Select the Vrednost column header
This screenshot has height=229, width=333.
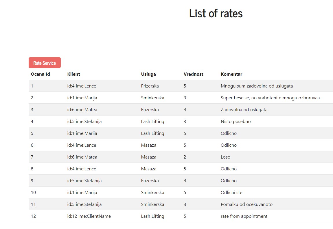(193, 74)
